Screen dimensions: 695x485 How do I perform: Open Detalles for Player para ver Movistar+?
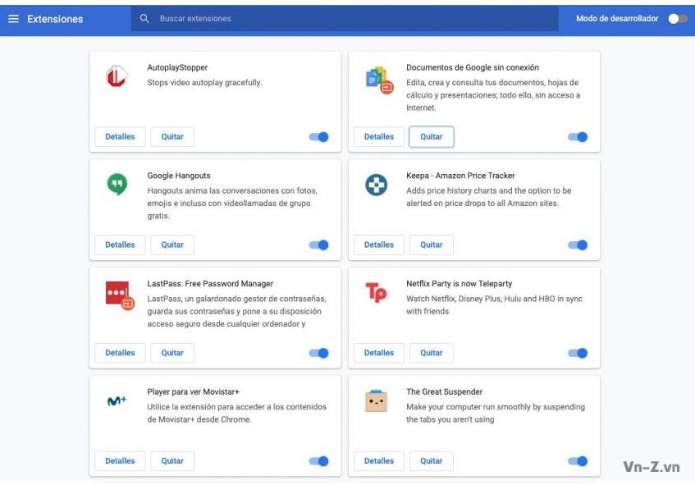click(120, 461)
